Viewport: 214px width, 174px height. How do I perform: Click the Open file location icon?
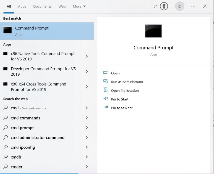[105, 90]
